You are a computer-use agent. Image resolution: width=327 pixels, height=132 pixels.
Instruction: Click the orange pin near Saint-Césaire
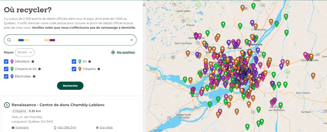(313, 75)
